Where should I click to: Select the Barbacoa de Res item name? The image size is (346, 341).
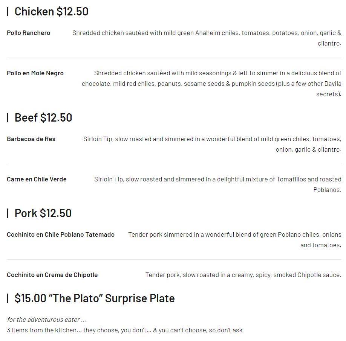click(31, 139)
